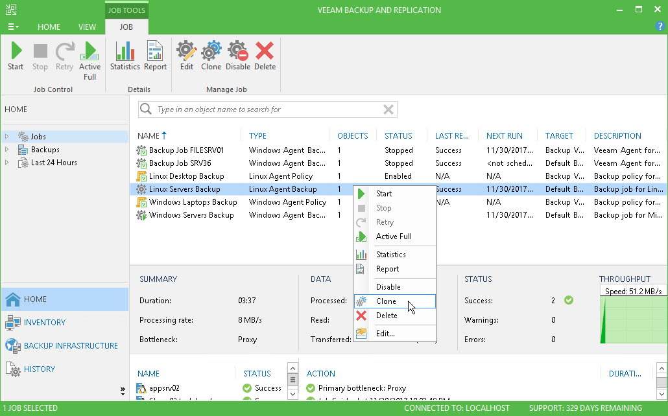This screenshot has width=668, height=416.
Task: Click the search magnifier icon
Action: pyautogui.click(x=146, y=109)
